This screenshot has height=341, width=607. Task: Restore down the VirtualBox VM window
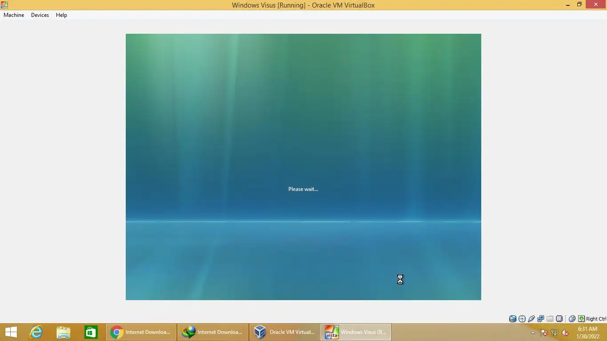(579, 5)
